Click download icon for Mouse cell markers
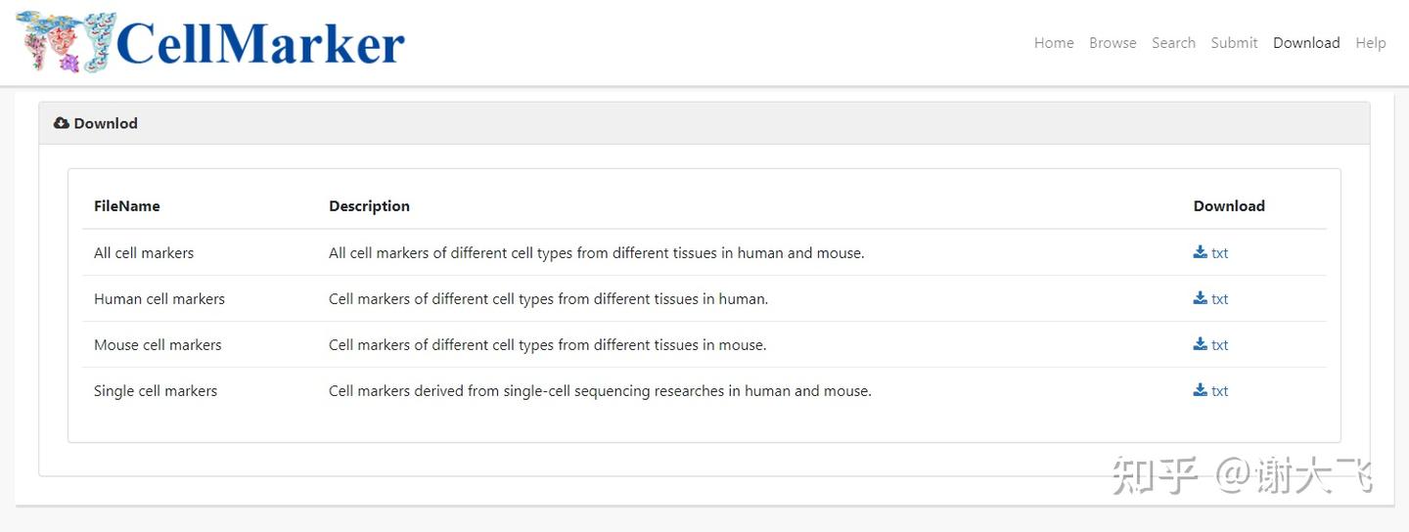 [1200, 344]
